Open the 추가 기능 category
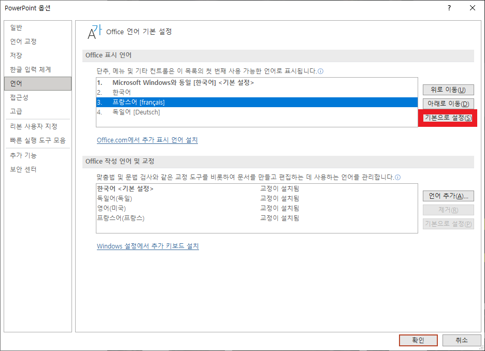 (38, 155)
